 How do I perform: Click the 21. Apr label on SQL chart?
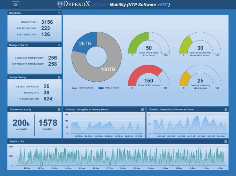(x=27, y=168)
